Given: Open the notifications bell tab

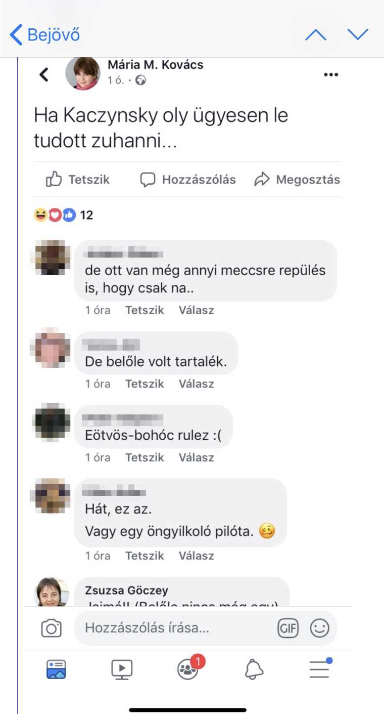Looking at the screenshot, I should pyautogui.click(x=254, y=669).
